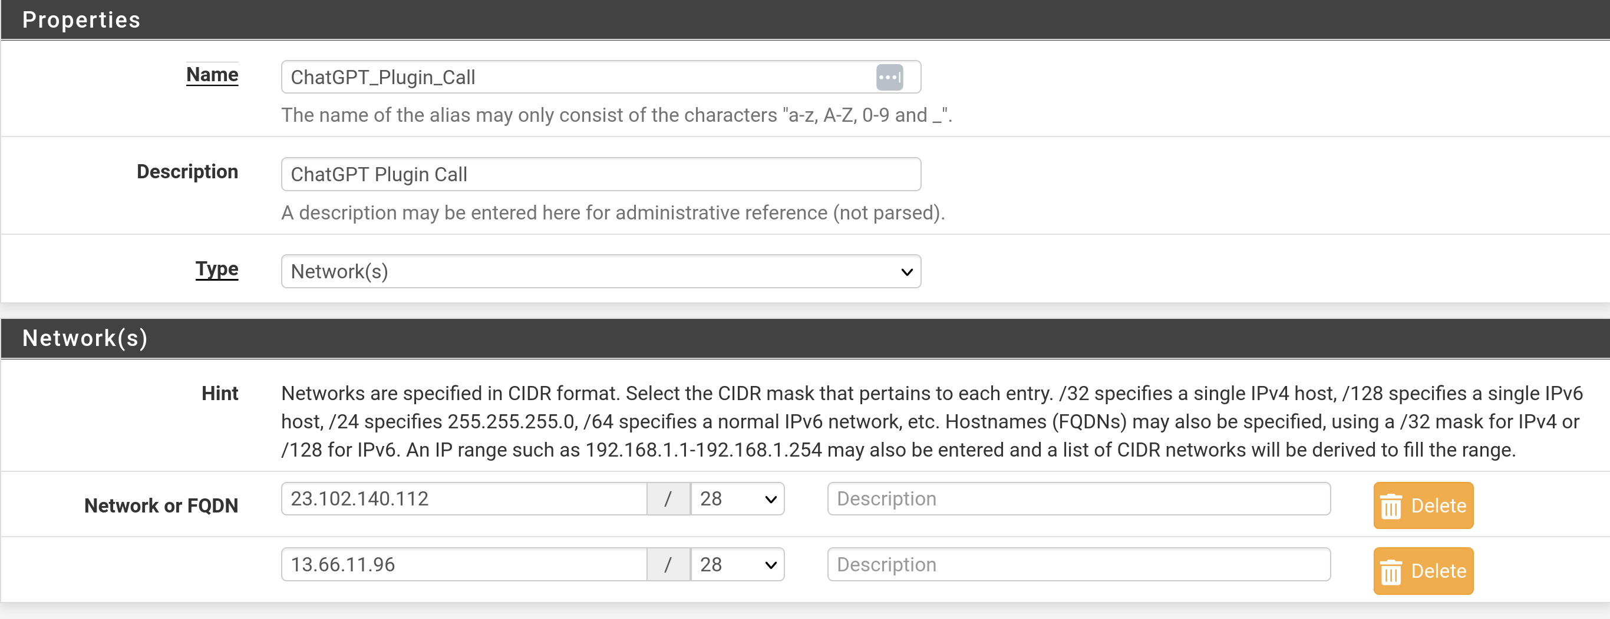This screenshot has height=619, width=1610.
Task: Click trash icon on 13.66.11.96 row
Action: click(x=1391, y=571)
